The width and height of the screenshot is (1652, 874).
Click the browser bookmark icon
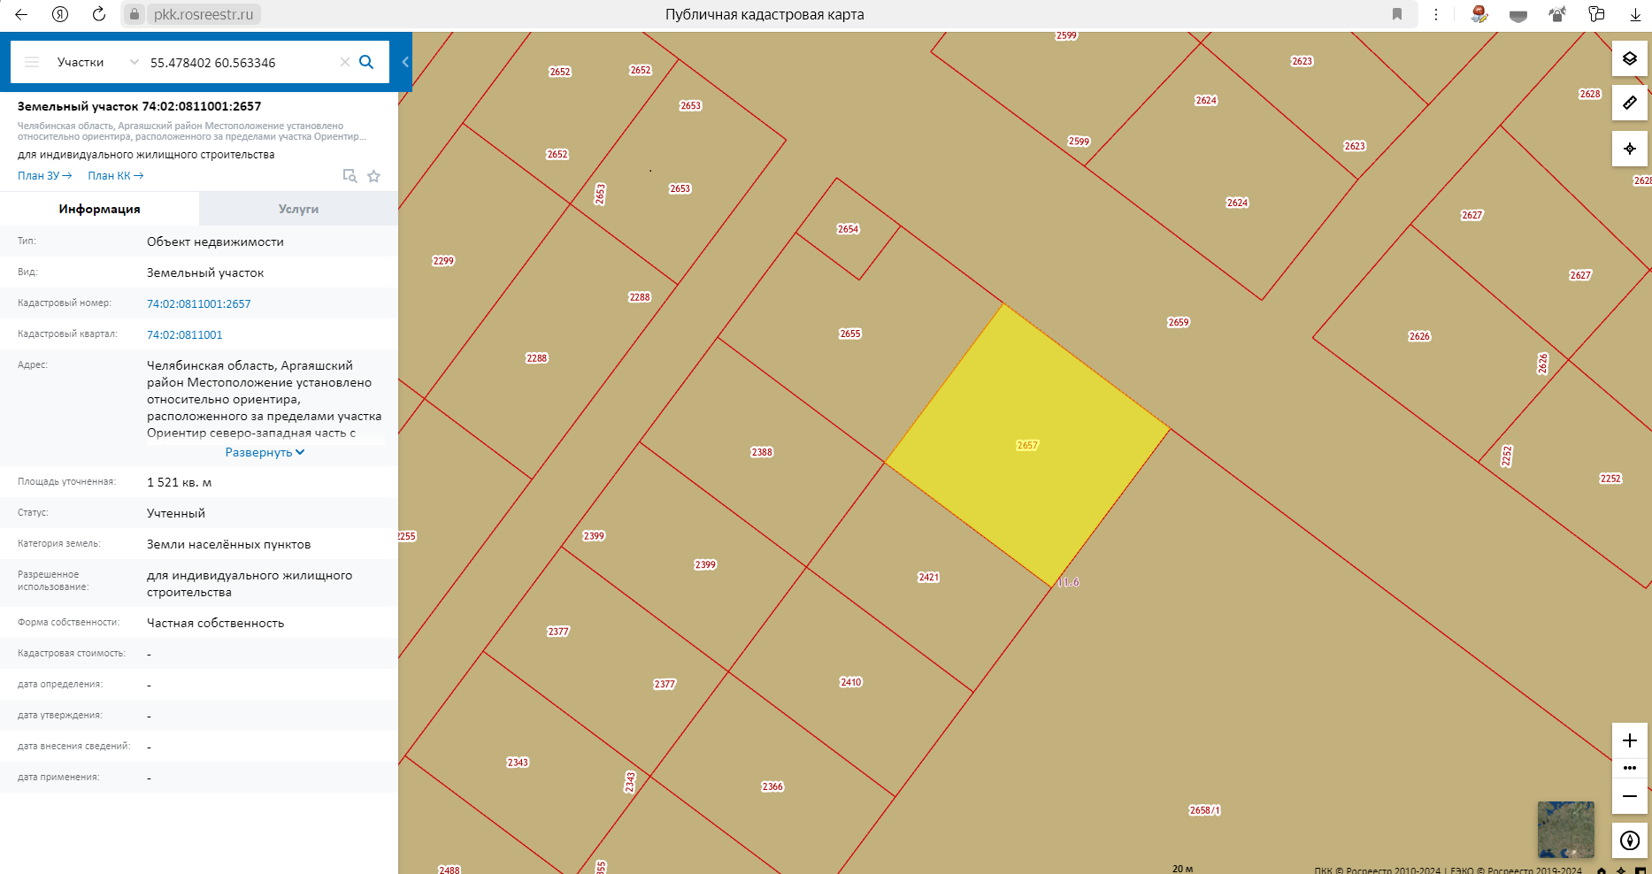click(1397, 14)
